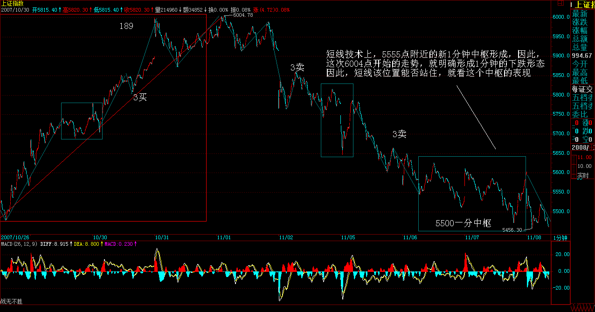This screenshot has width=595, height=312.
Task: Switch the period via the 1分钟 label
Action: click(x=560, y=237)
